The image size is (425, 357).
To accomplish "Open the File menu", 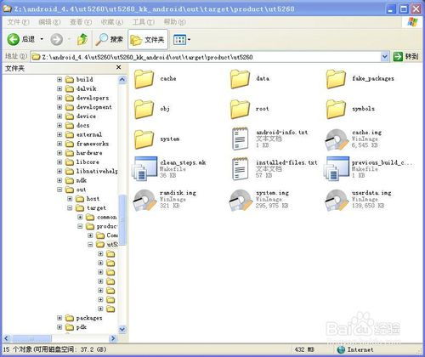I will pos(18,22).
